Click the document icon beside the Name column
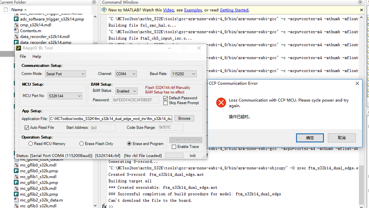 coord(6,10)
